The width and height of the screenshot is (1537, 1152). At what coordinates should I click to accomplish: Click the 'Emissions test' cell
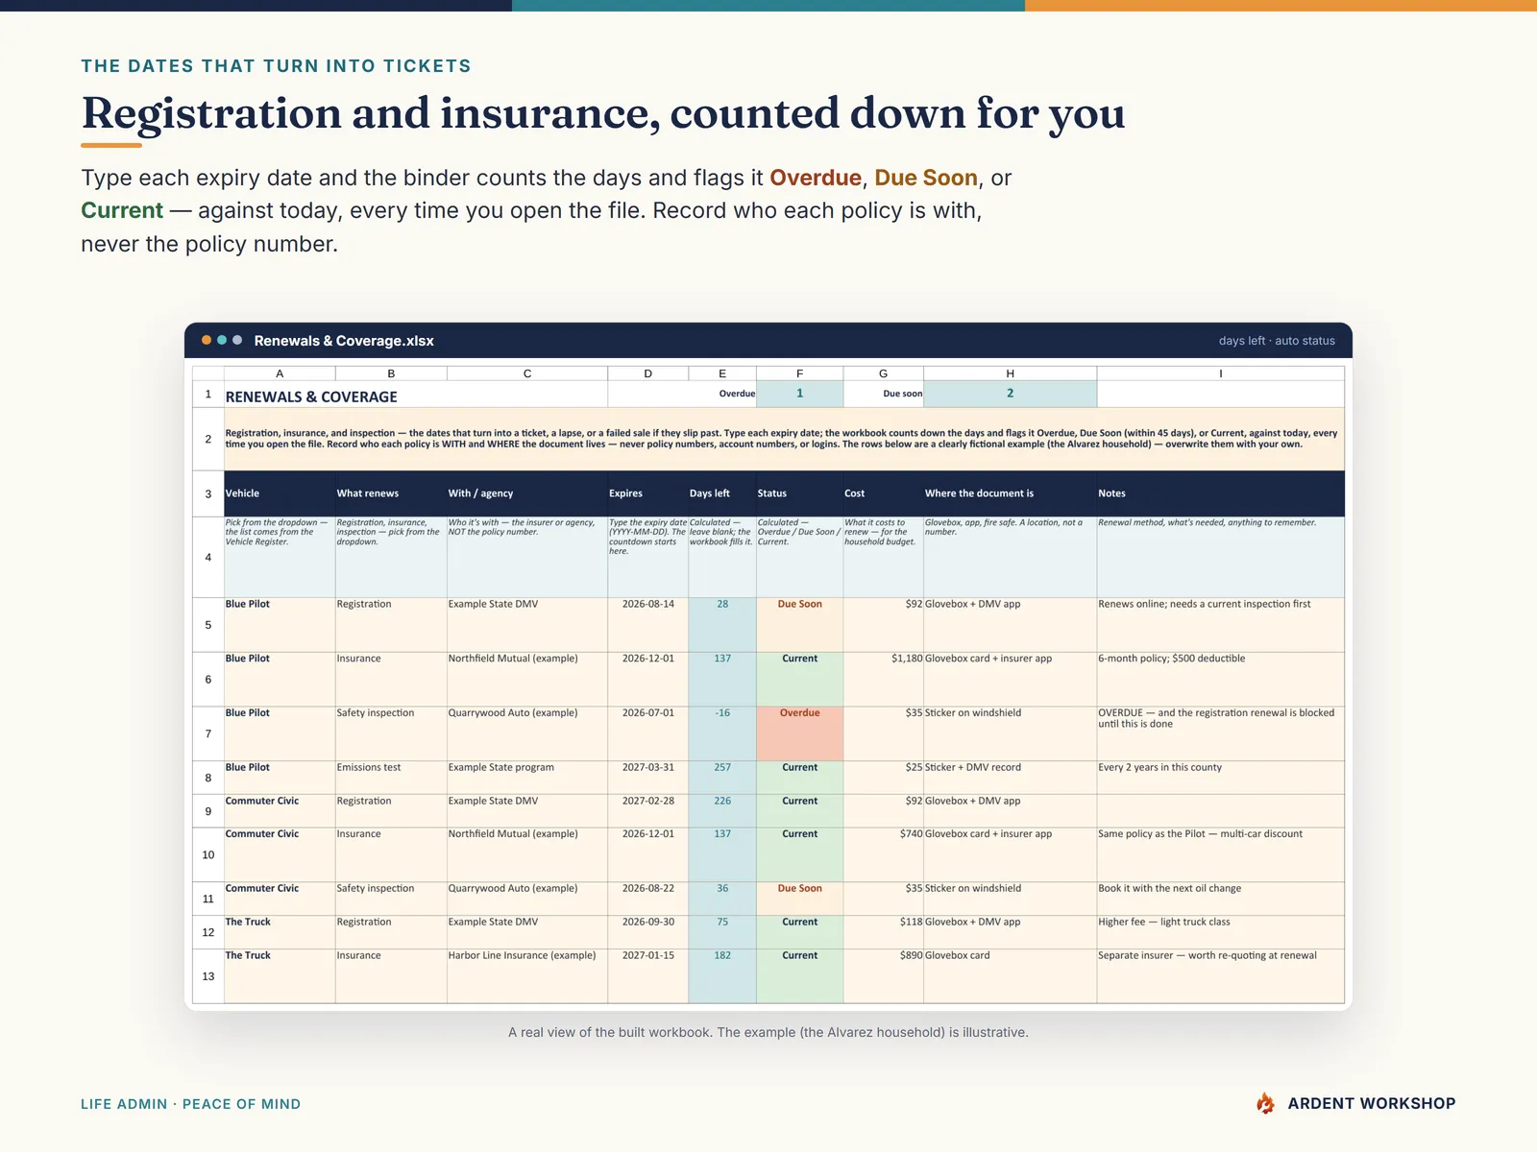pos(391,778)
